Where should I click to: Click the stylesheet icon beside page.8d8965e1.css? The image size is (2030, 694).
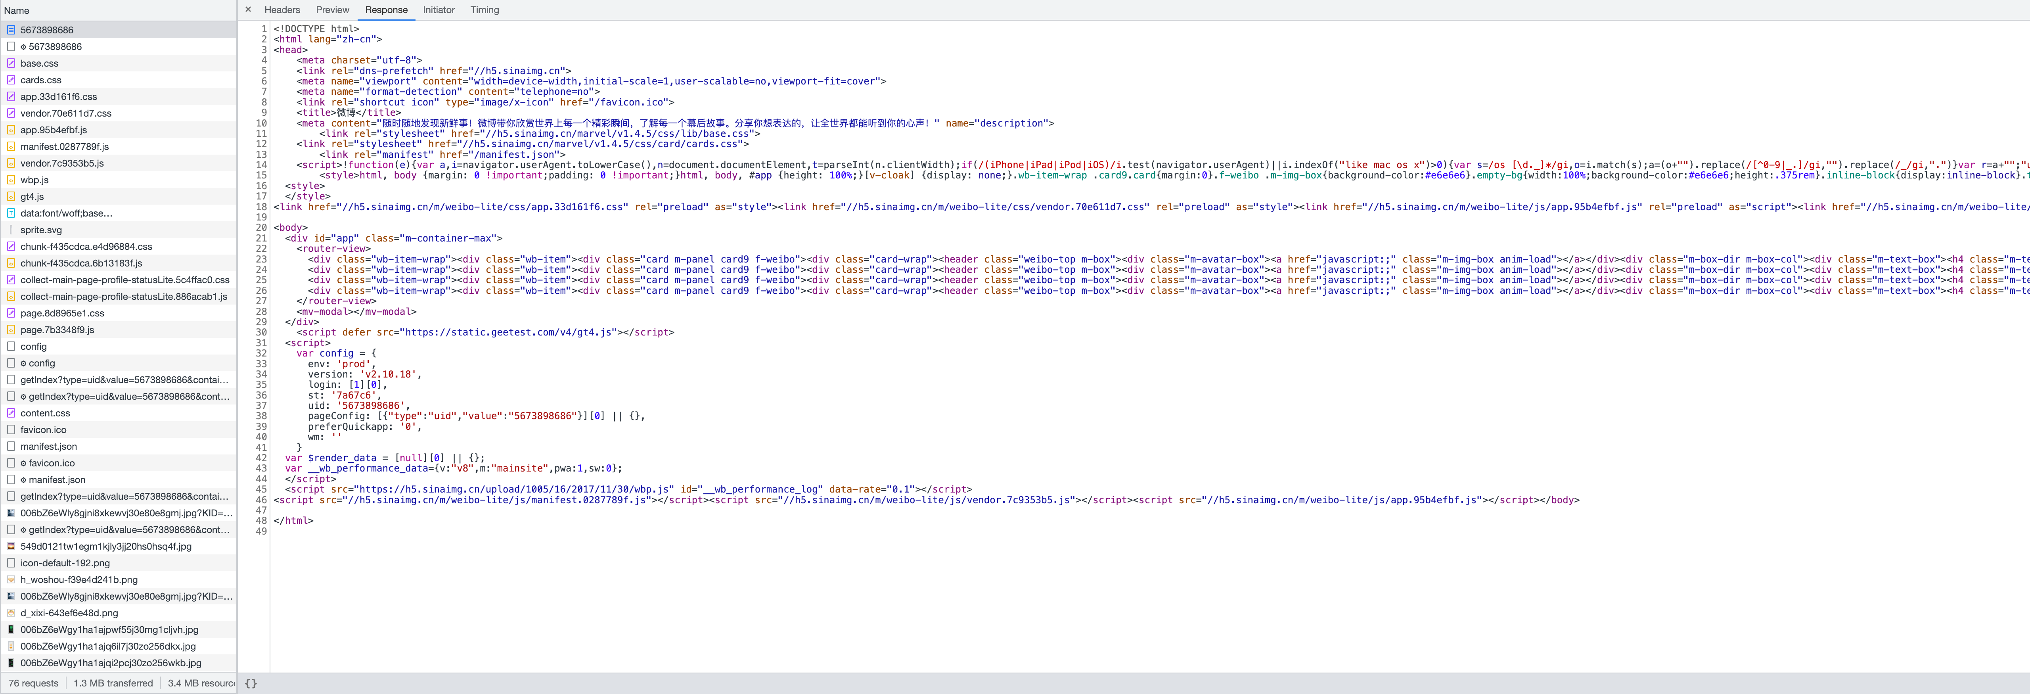pos(11,313)
